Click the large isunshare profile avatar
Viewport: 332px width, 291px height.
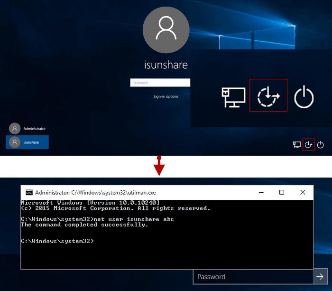(x=166, y=30)
